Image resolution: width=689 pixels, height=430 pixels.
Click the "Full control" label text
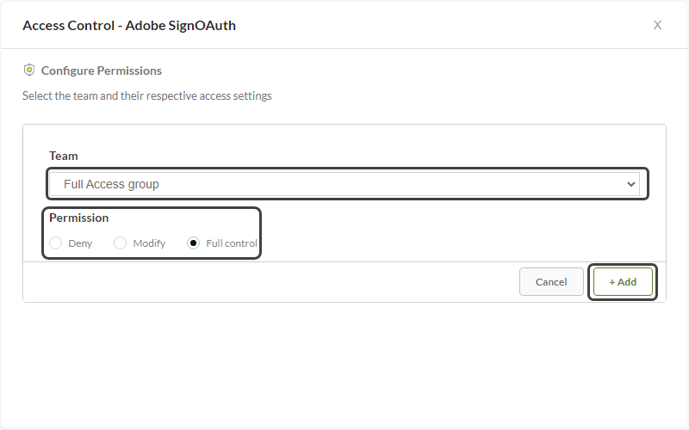click(x=232, y=243)
